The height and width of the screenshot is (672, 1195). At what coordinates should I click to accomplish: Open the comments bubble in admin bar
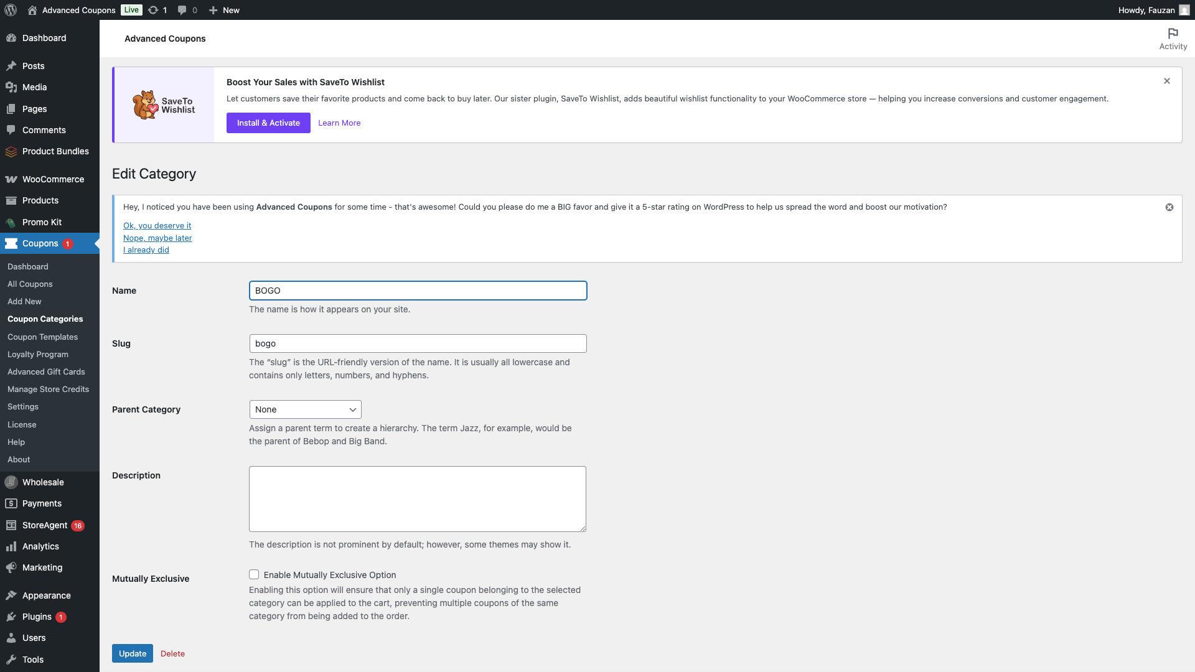(x=182, y=10)
